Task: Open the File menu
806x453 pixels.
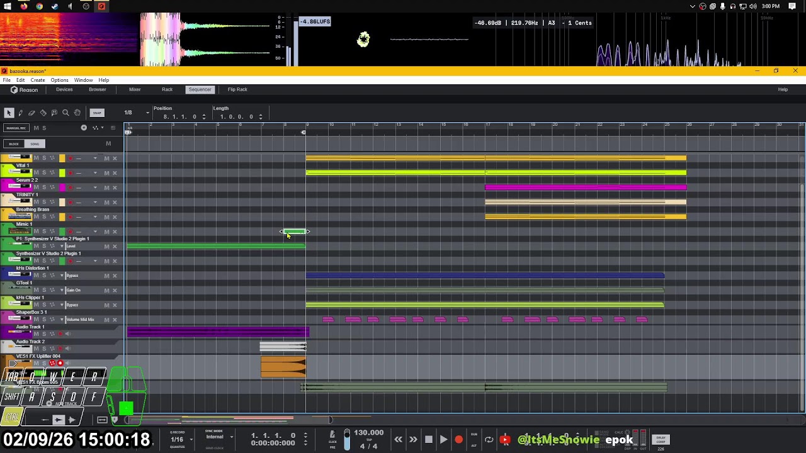Action: 6,80
